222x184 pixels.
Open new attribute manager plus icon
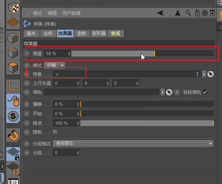click(212, 13)
